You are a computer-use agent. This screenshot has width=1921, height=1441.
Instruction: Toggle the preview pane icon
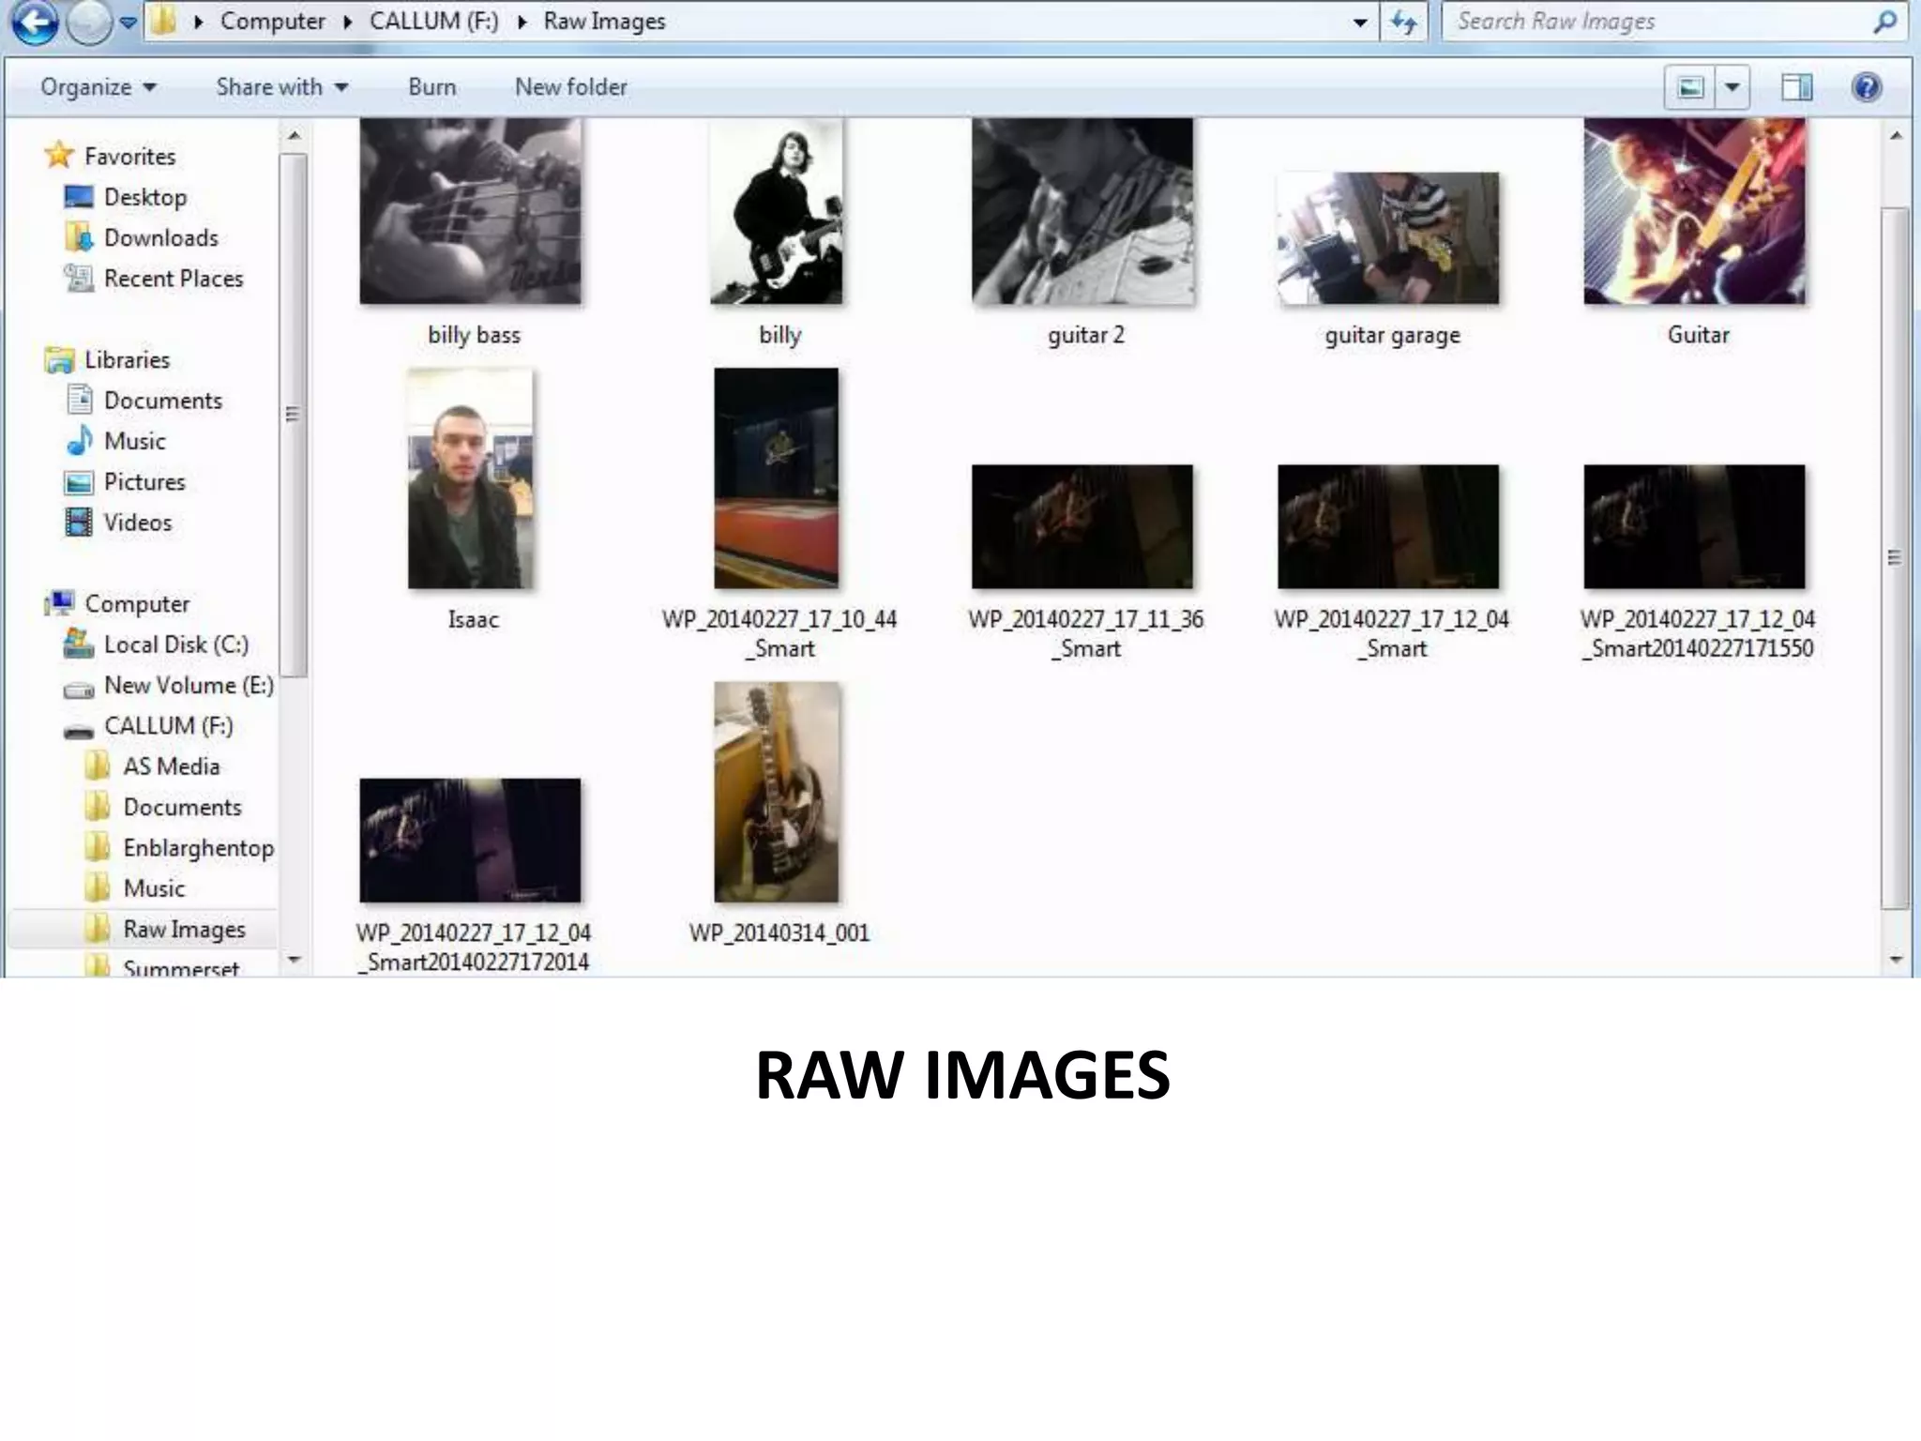pyautogui.click(x=1796, y=87)
